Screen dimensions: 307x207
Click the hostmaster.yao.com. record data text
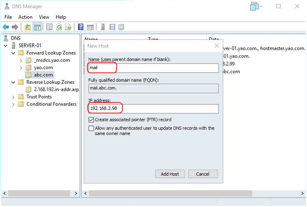[x=283, y=48]
